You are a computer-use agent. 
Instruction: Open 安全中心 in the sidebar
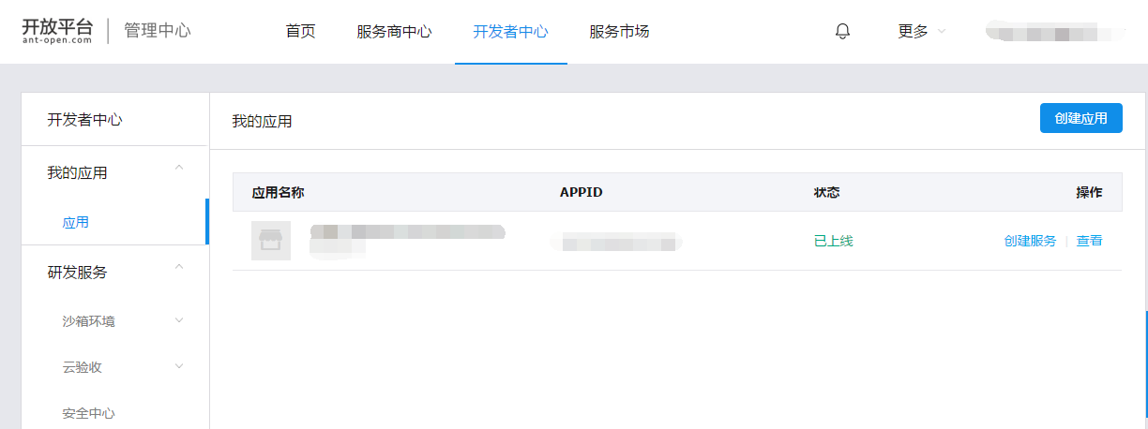pos(89,413)
